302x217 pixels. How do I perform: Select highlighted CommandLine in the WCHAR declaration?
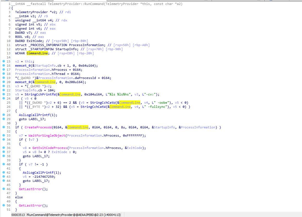(x=37, y=53)
